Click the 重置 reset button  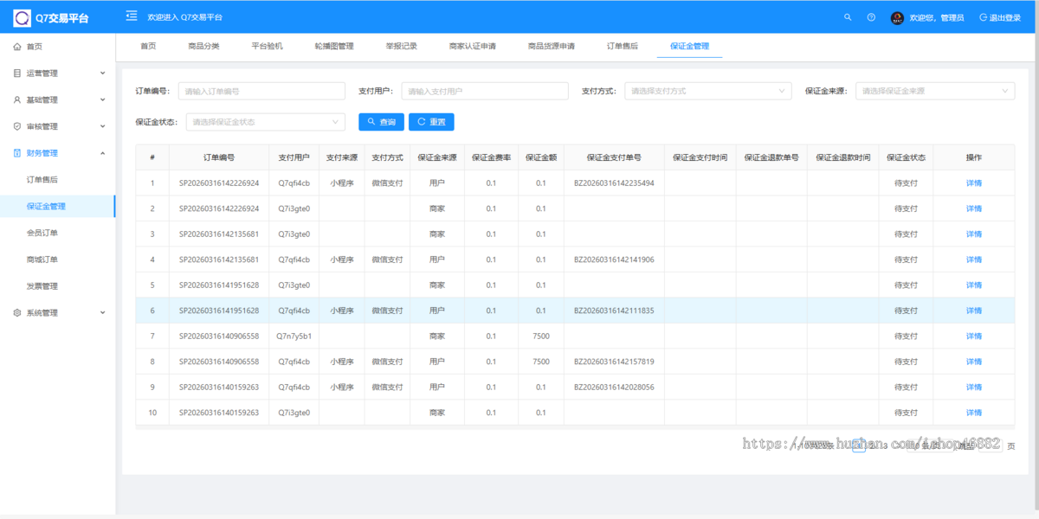(431, 122)
